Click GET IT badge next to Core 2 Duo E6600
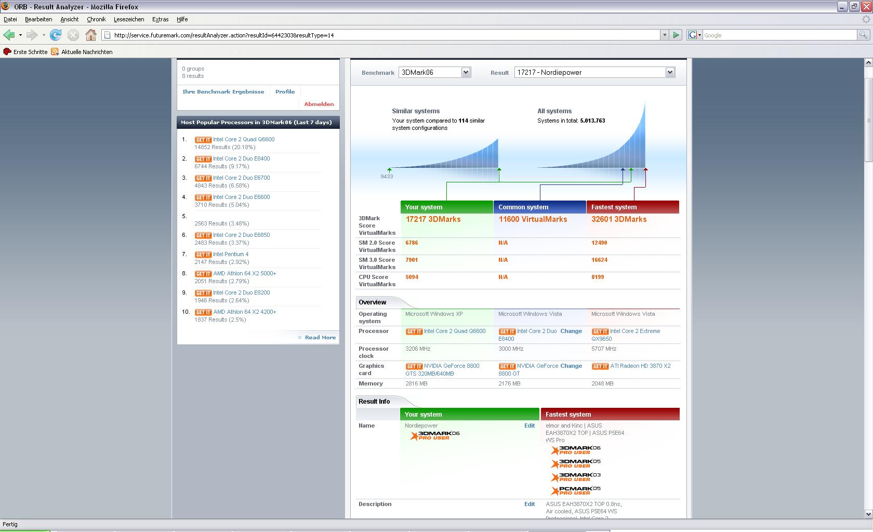Screen dimensions: 873x532 (203, 197)
